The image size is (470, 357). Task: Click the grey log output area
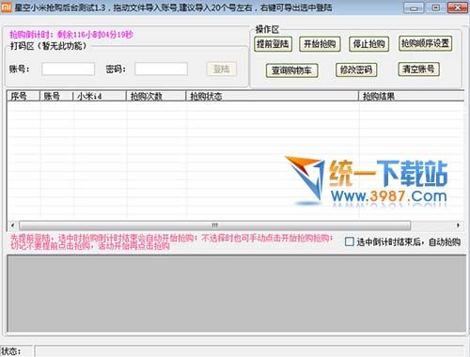(236, 293)
